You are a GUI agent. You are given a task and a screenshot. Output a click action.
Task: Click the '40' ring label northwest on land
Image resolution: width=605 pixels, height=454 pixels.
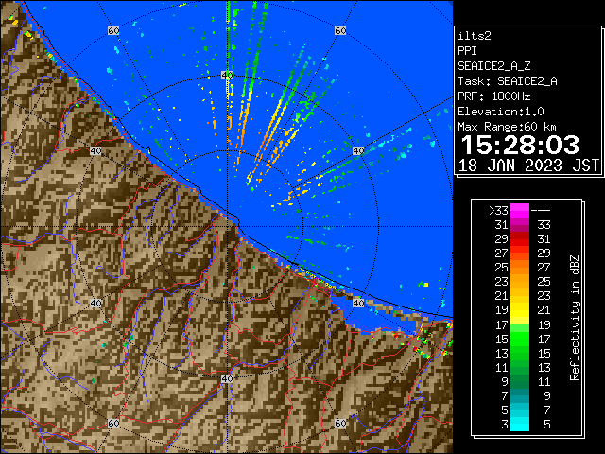(95, 150)
